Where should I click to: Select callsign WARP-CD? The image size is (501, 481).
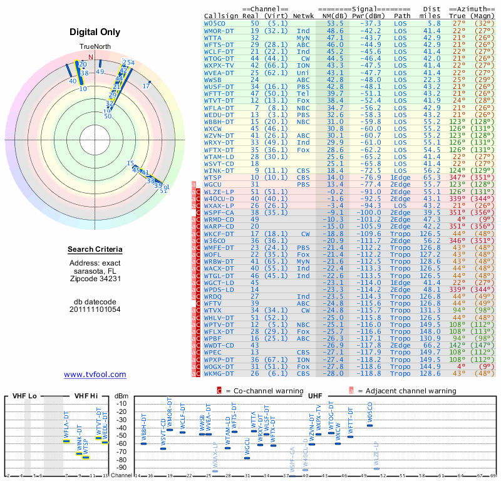coord(219,226)
